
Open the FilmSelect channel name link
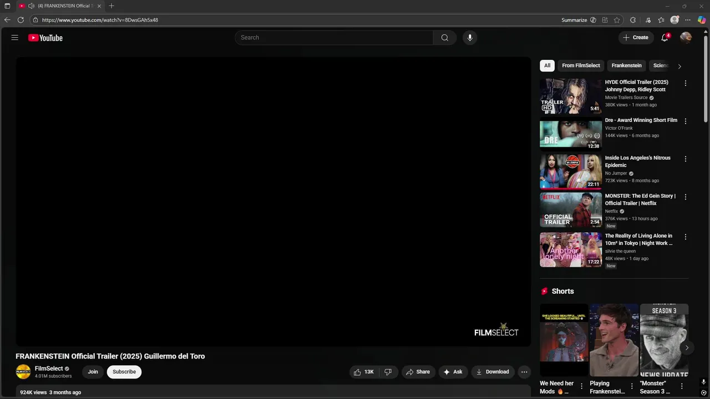pos(49,369)
